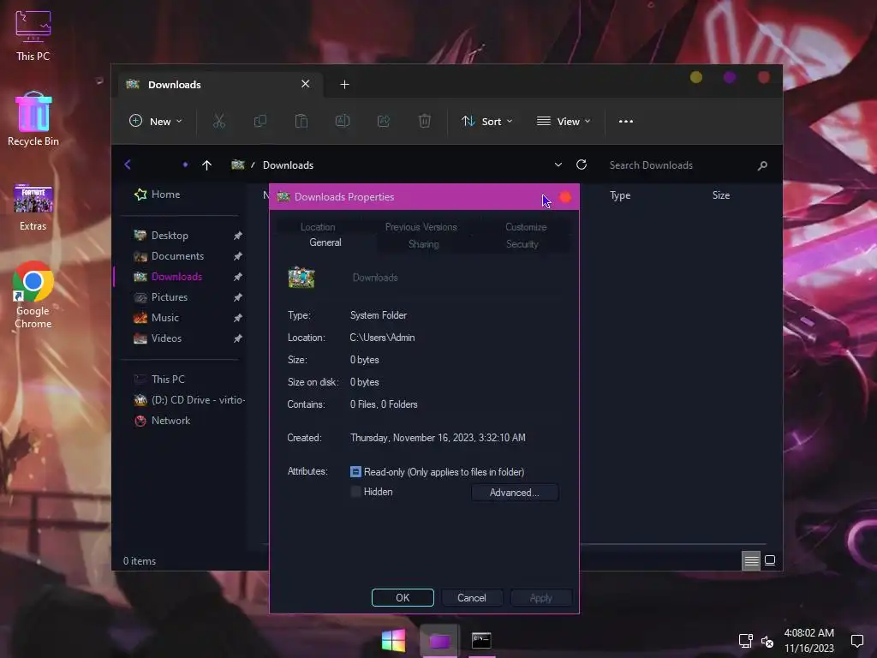877x658 pixels.
Task: Click the Cut scissors icon in toolbar
Action: click(x=218, y=121)
